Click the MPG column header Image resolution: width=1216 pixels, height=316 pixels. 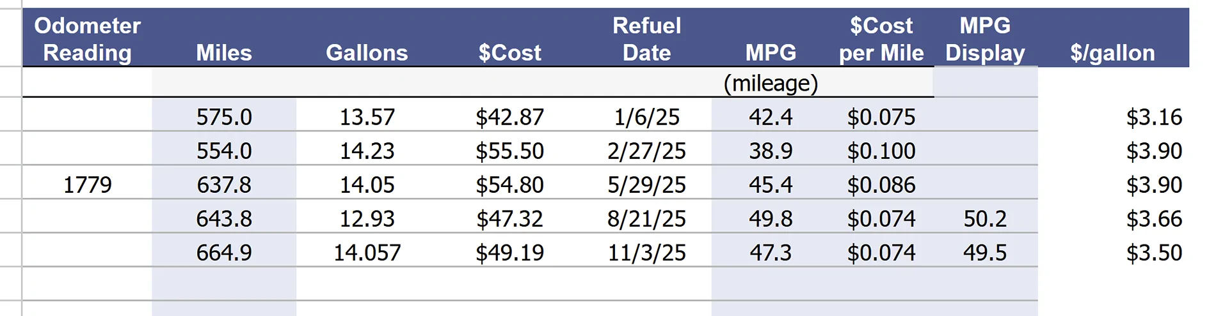point(771,38)
